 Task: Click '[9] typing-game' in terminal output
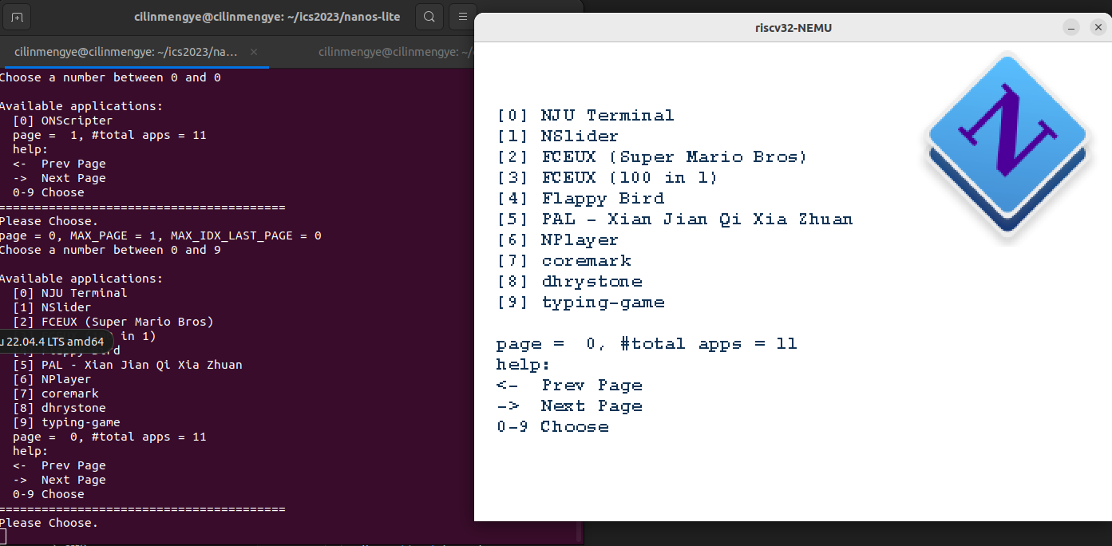(66, 422)
